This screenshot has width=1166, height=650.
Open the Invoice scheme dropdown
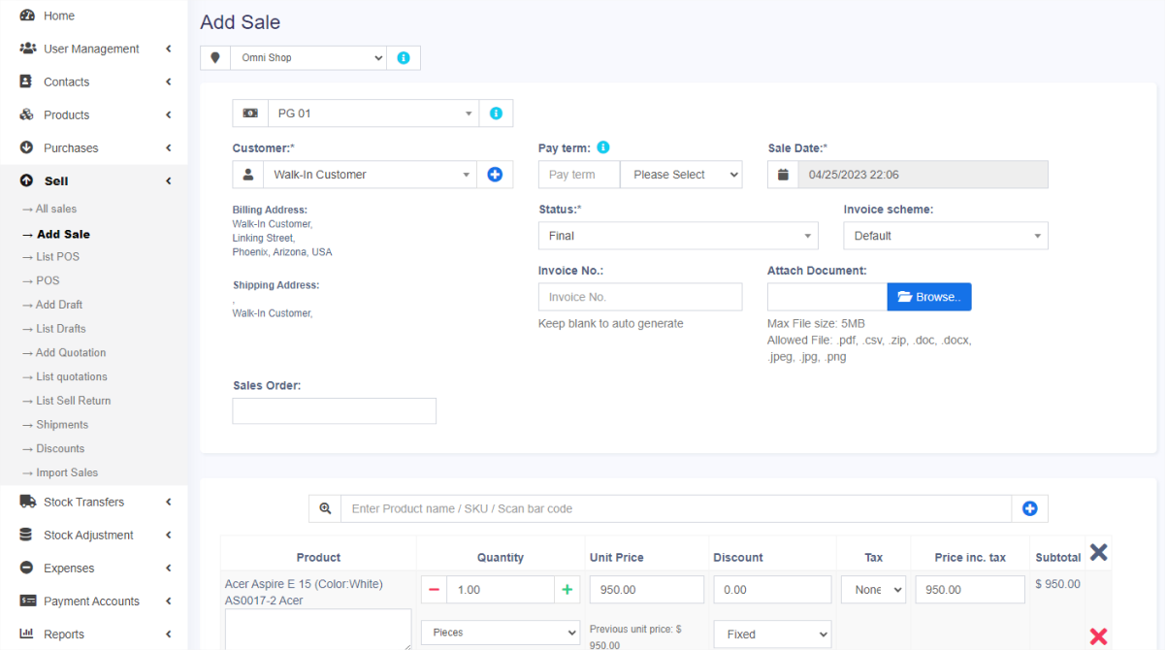click(945, 236)
